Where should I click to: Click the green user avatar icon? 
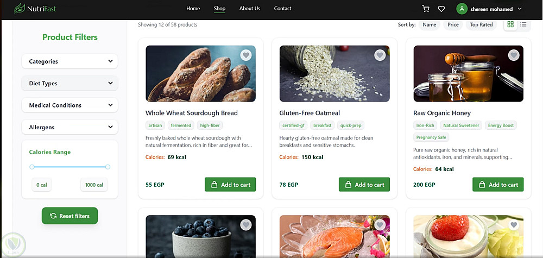[462, 9]
